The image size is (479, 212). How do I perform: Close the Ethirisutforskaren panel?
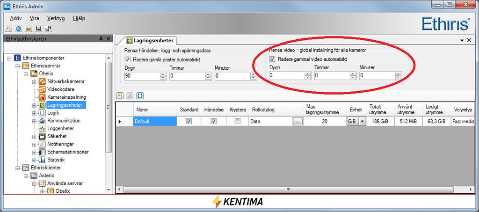[x=108, y=39]
